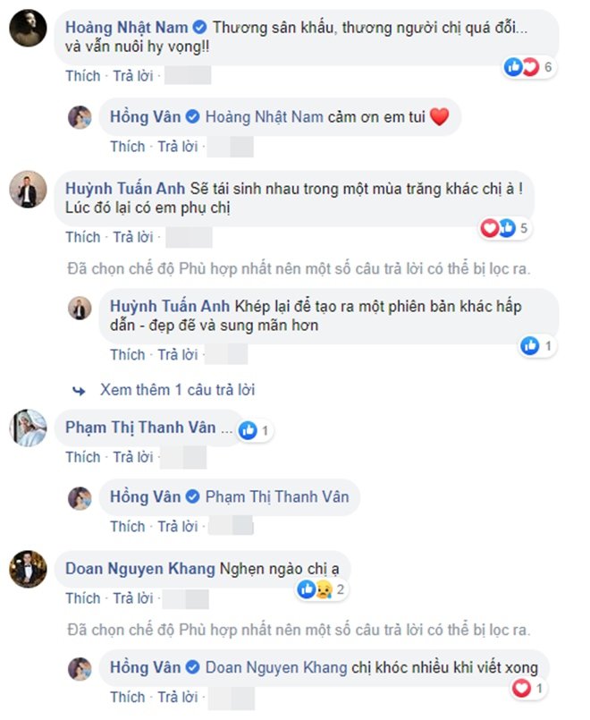Open the Doan Nguyen Khang profile name link
This screenshot has width=590, height=720.
point(140,569)
